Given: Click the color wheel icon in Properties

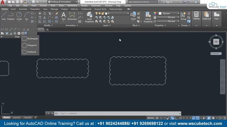Looking at the screenshot, I should tap(155, 13).
